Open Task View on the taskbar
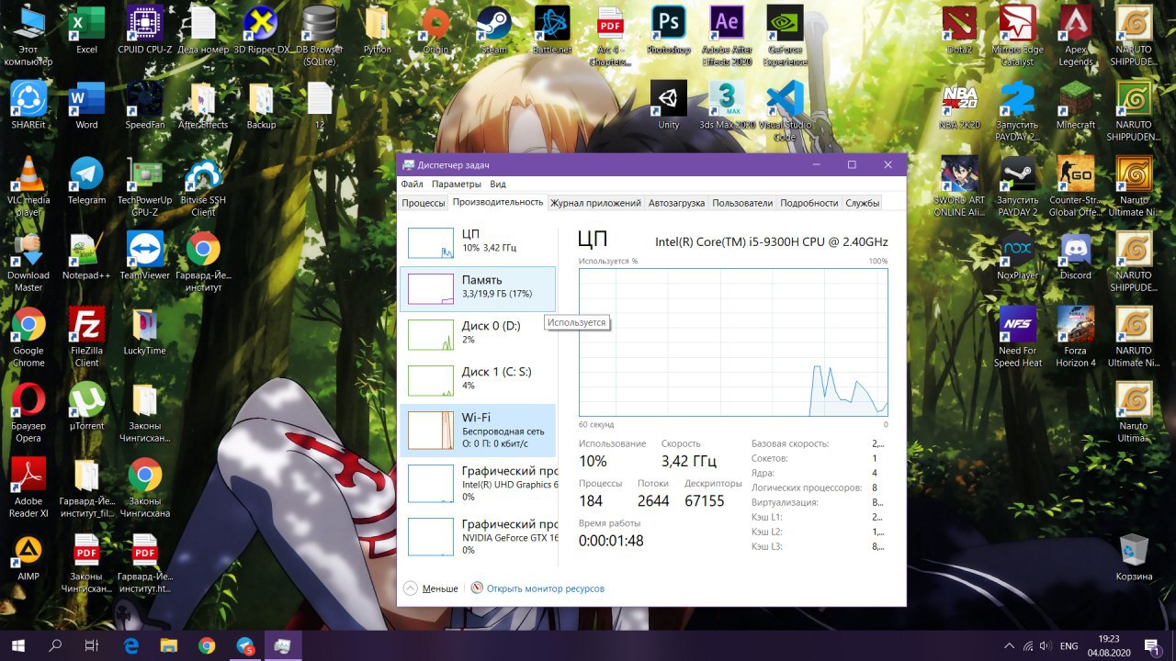The height and width of the screenshot is (661, 1176). [x=91, y=645]
